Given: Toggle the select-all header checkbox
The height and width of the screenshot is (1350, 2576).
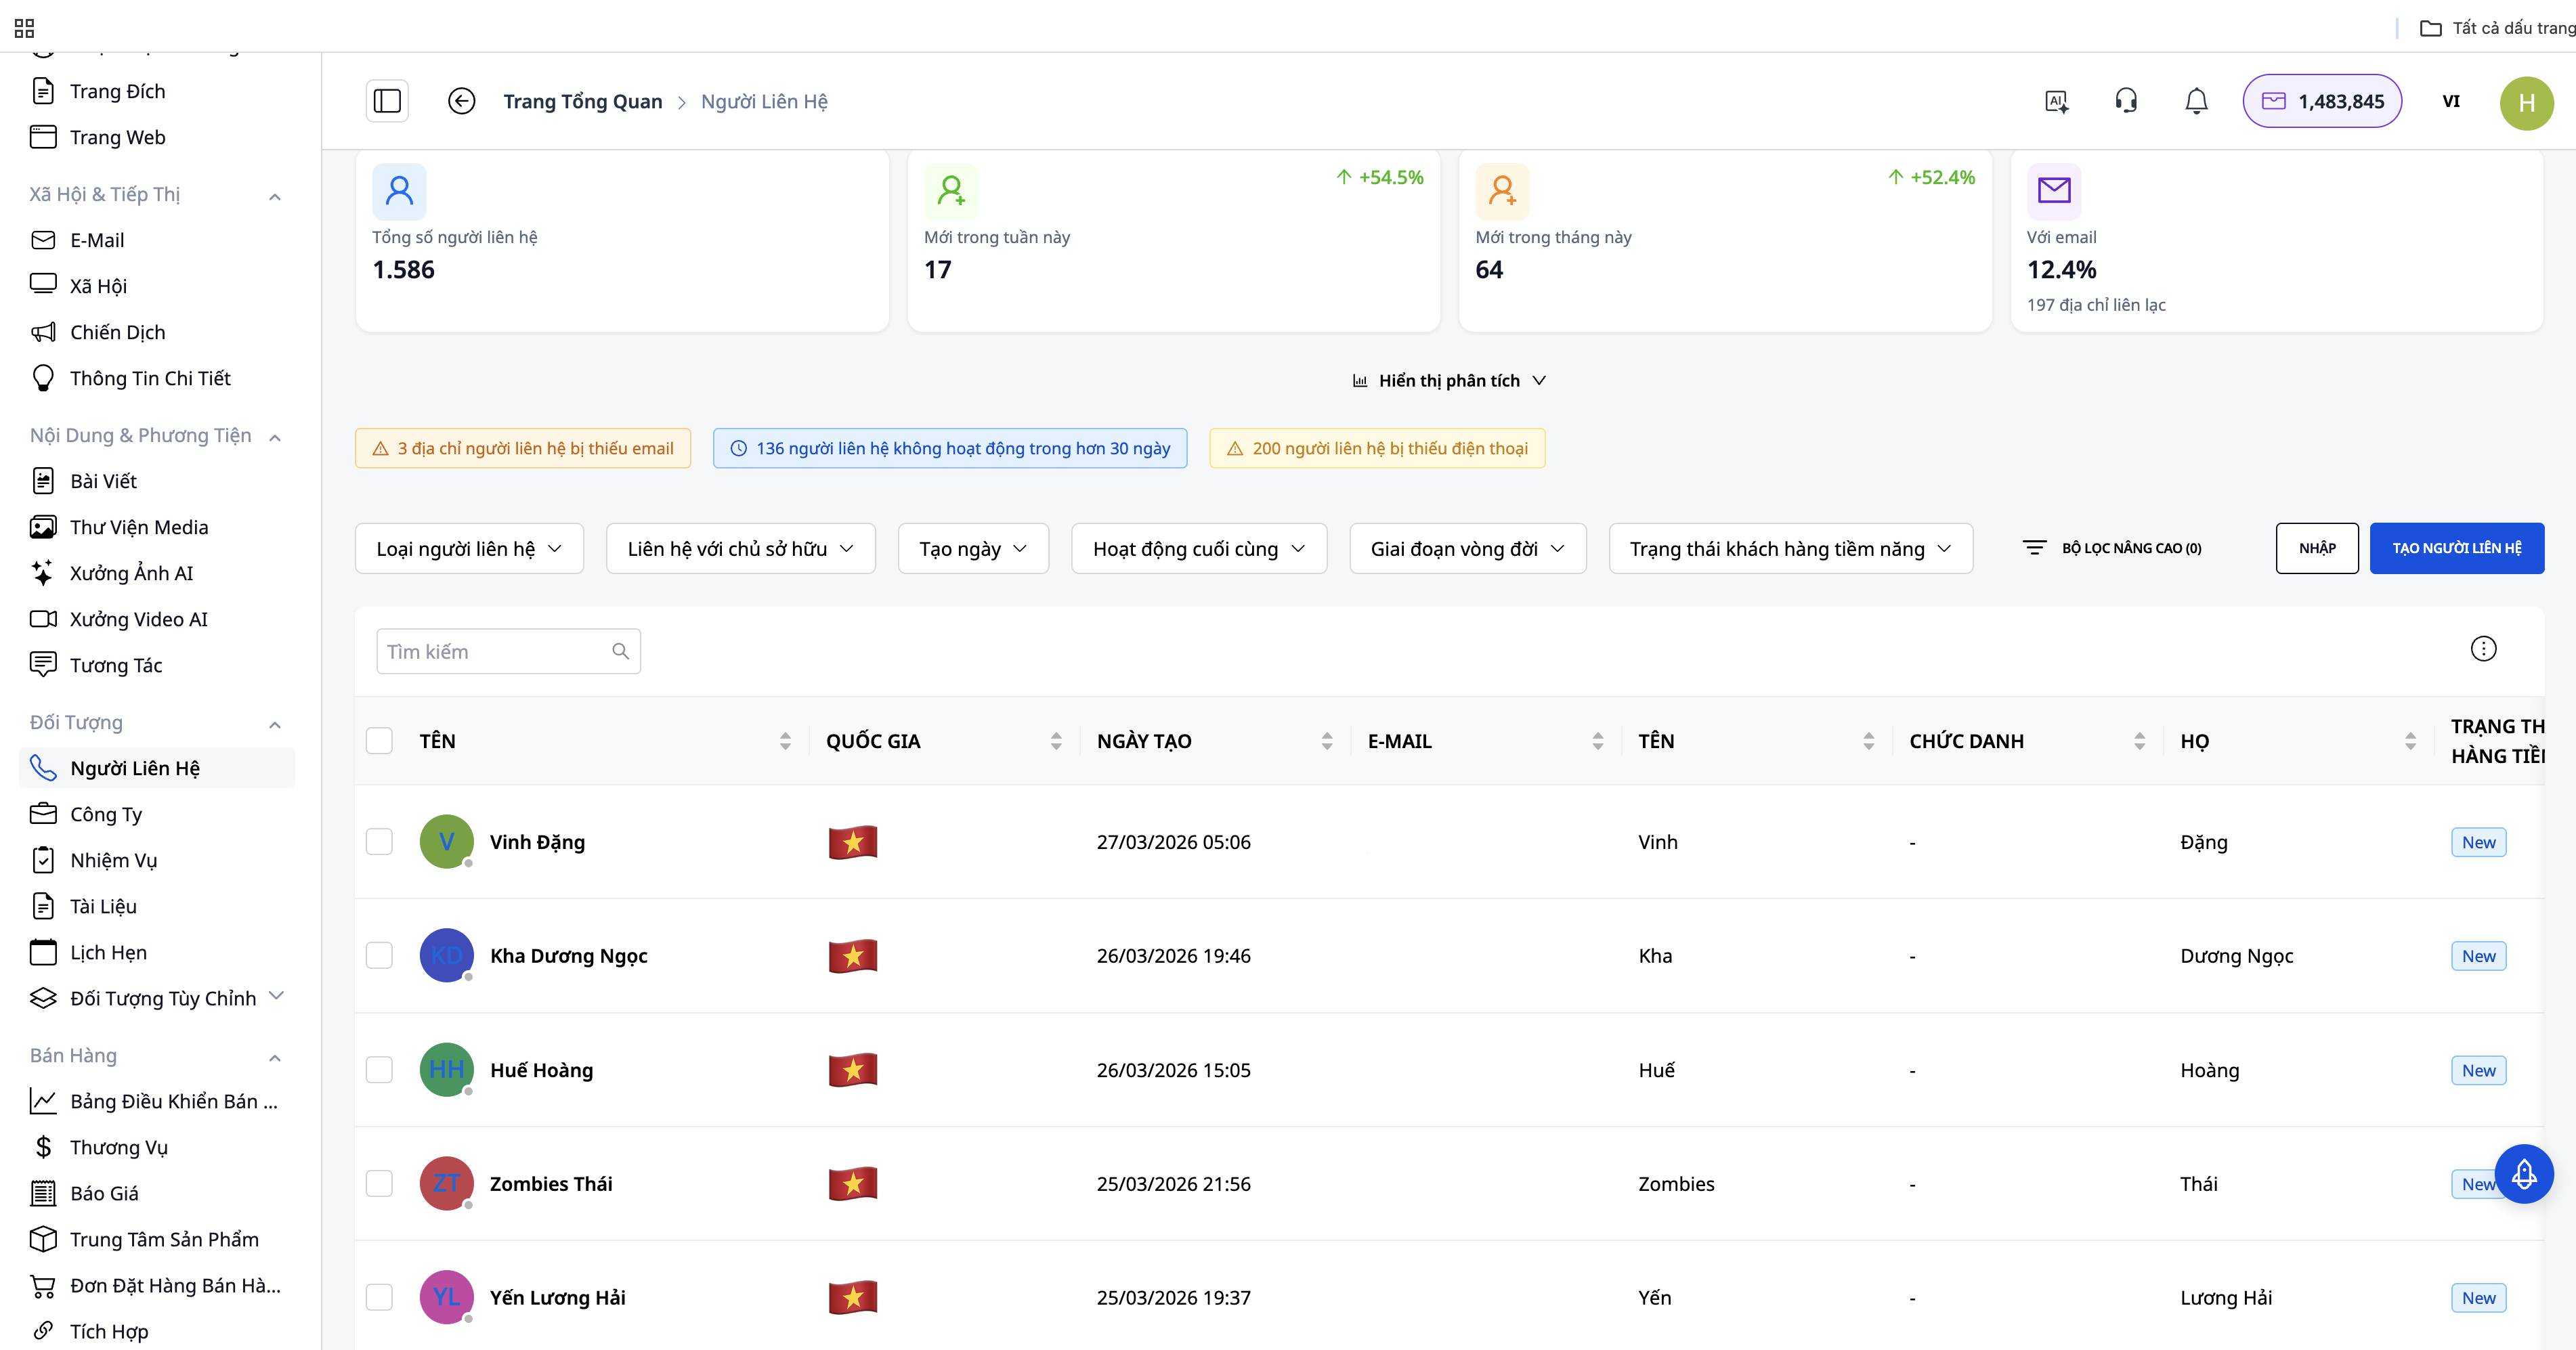Looking at the screenshot, I should coord(379,741).
